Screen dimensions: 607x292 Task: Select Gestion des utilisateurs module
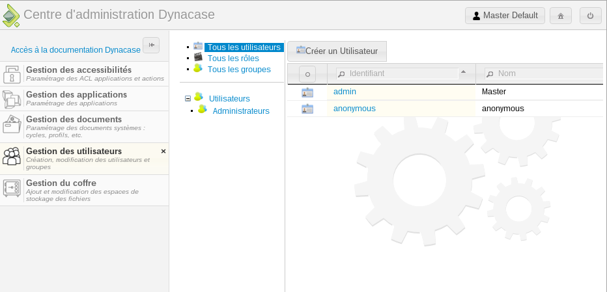(x=85, y=159)
